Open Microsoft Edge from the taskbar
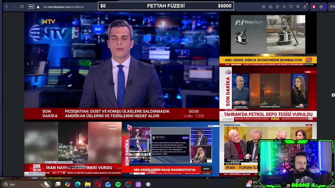This screenshot has width=335, height=188. click(78, 184)
